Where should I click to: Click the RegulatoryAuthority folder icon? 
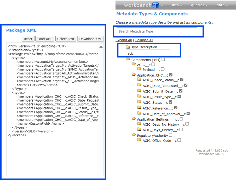point(134,135)
